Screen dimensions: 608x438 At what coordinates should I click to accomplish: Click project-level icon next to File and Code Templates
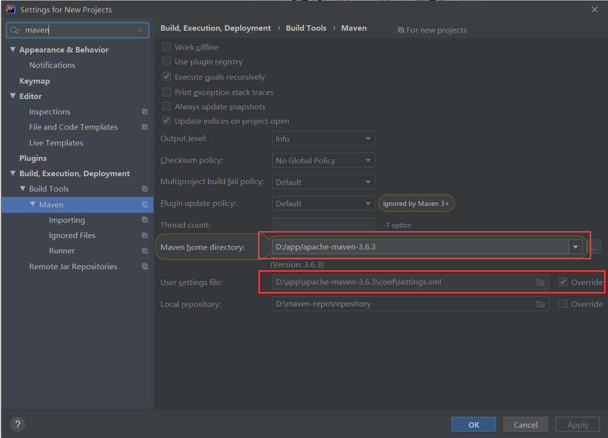point(145,127)
